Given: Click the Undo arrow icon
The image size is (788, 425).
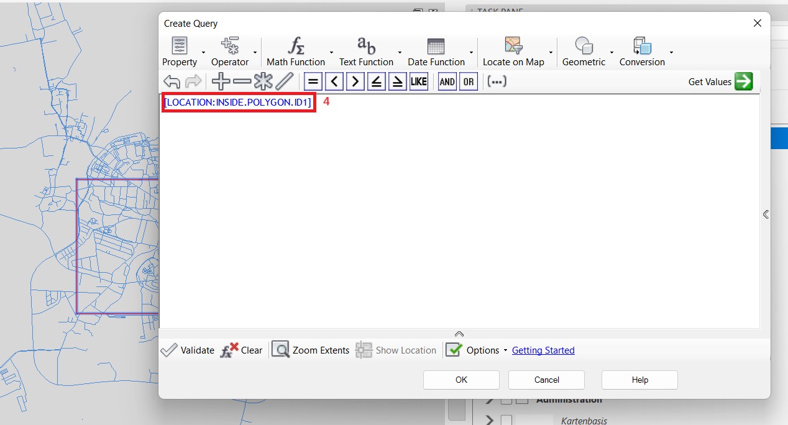Looking at the screenshot, I should click(172, 81).
